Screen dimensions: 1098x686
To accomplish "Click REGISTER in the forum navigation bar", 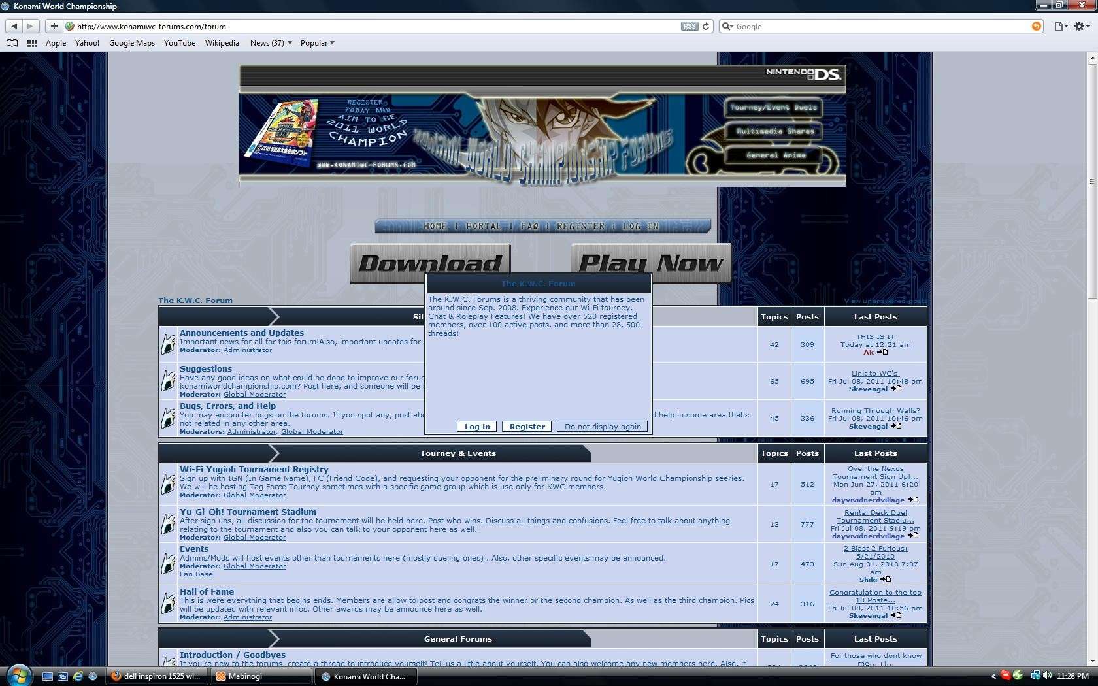I will 581,226.
